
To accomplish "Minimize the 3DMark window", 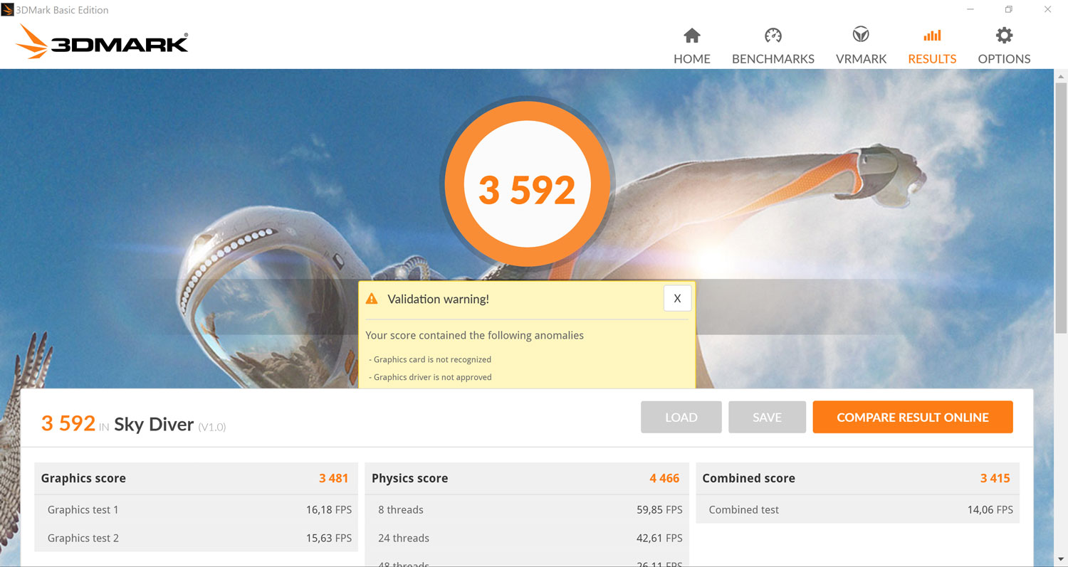I will [971, 10].
